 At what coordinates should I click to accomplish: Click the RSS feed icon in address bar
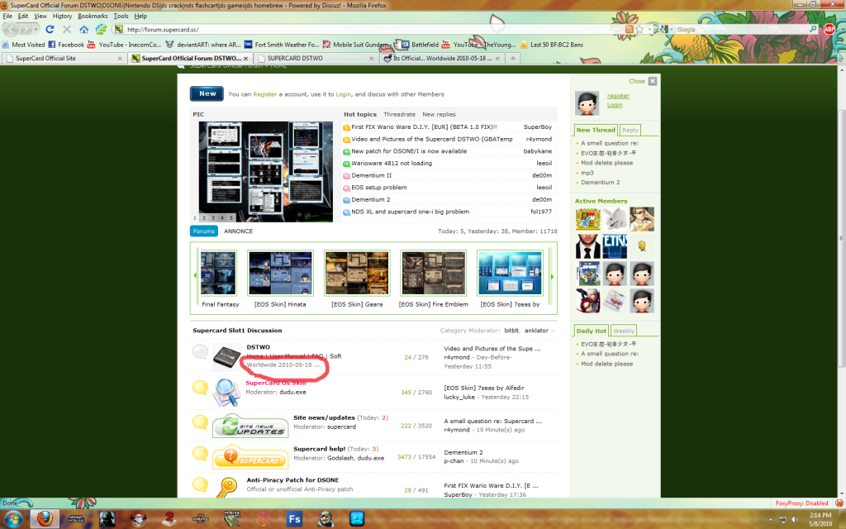(629, 29)
